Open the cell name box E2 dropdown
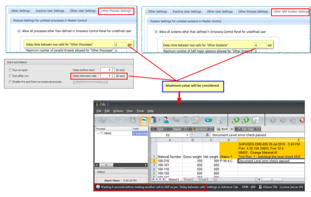The width and height of the screenshot is (311, 197). (x=187, y=135)
